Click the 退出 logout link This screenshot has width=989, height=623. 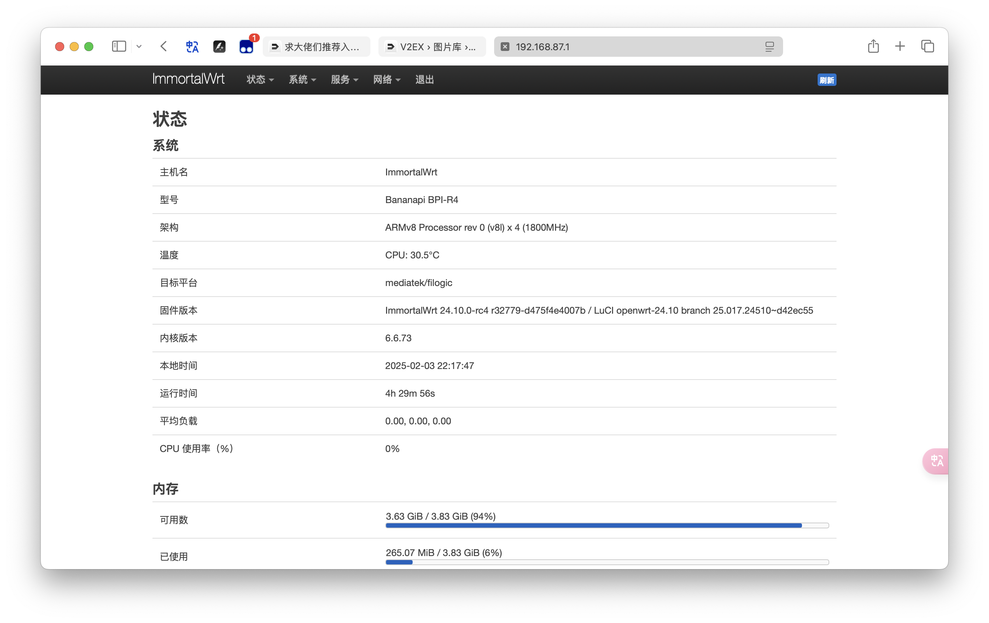(424, 80)
